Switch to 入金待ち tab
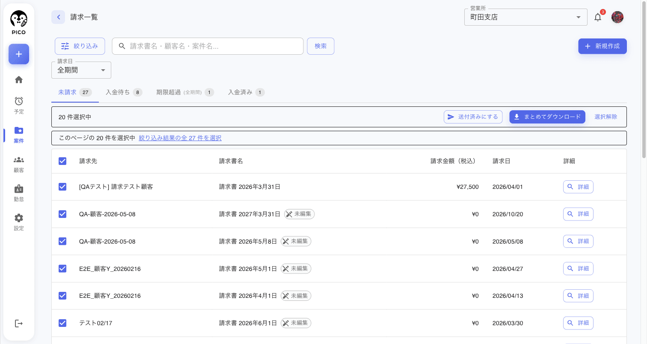647x344 pixels. 124,92
